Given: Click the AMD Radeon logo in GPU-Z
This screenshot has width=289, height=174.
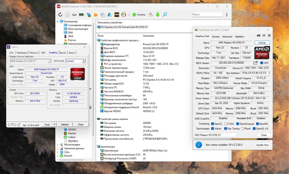Looking at the screenshot, I should click(262, 53).
